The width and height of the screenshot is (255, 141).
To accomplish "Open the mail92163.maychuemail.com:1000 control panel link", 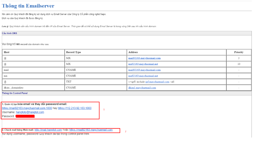I will pyautogui.click(x=27, y=108).
